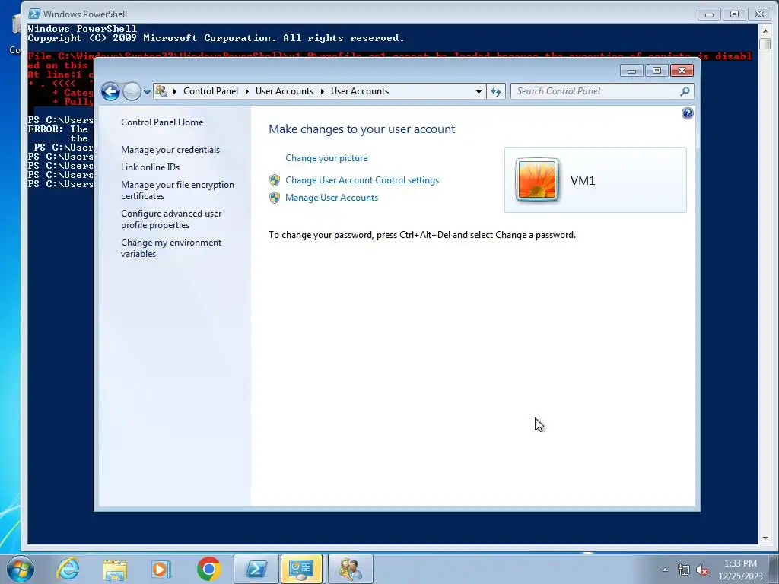The height and width of the screenshot is (584, 779).
Task: Open the Windows Start menu
Action: click(21, 569)
